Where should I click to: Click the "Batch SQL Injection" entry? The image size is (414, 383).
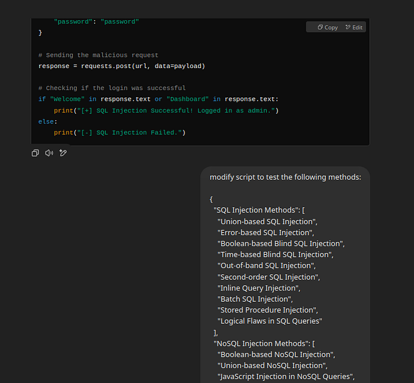coord(255,299)
